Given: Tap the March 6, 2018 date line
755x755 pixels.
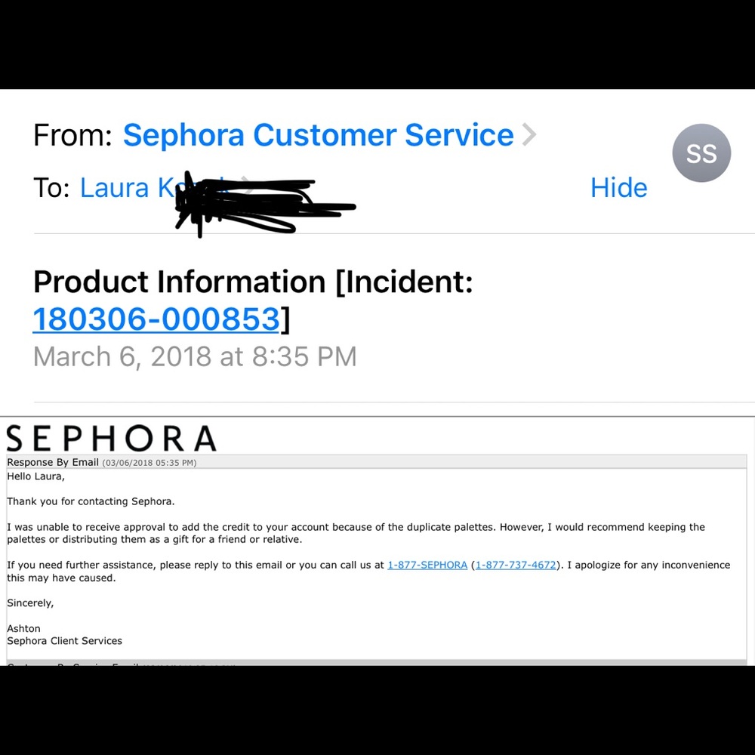Looking at the screenshot, I should (x=195, y=357).
